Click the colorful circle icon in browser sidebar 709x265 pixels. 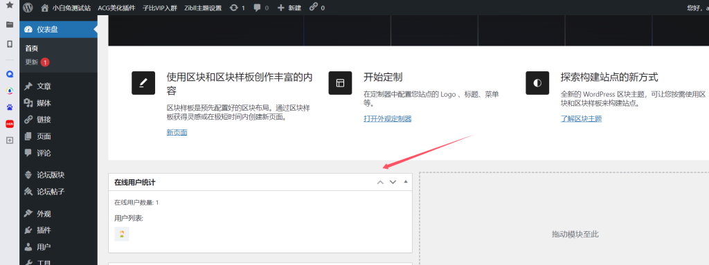(x=10, y=91)
